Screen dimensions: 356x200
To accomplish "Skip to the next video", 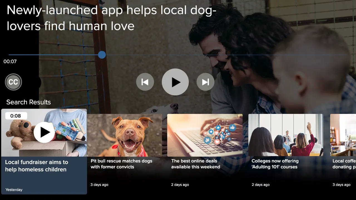I will [205, 82].
